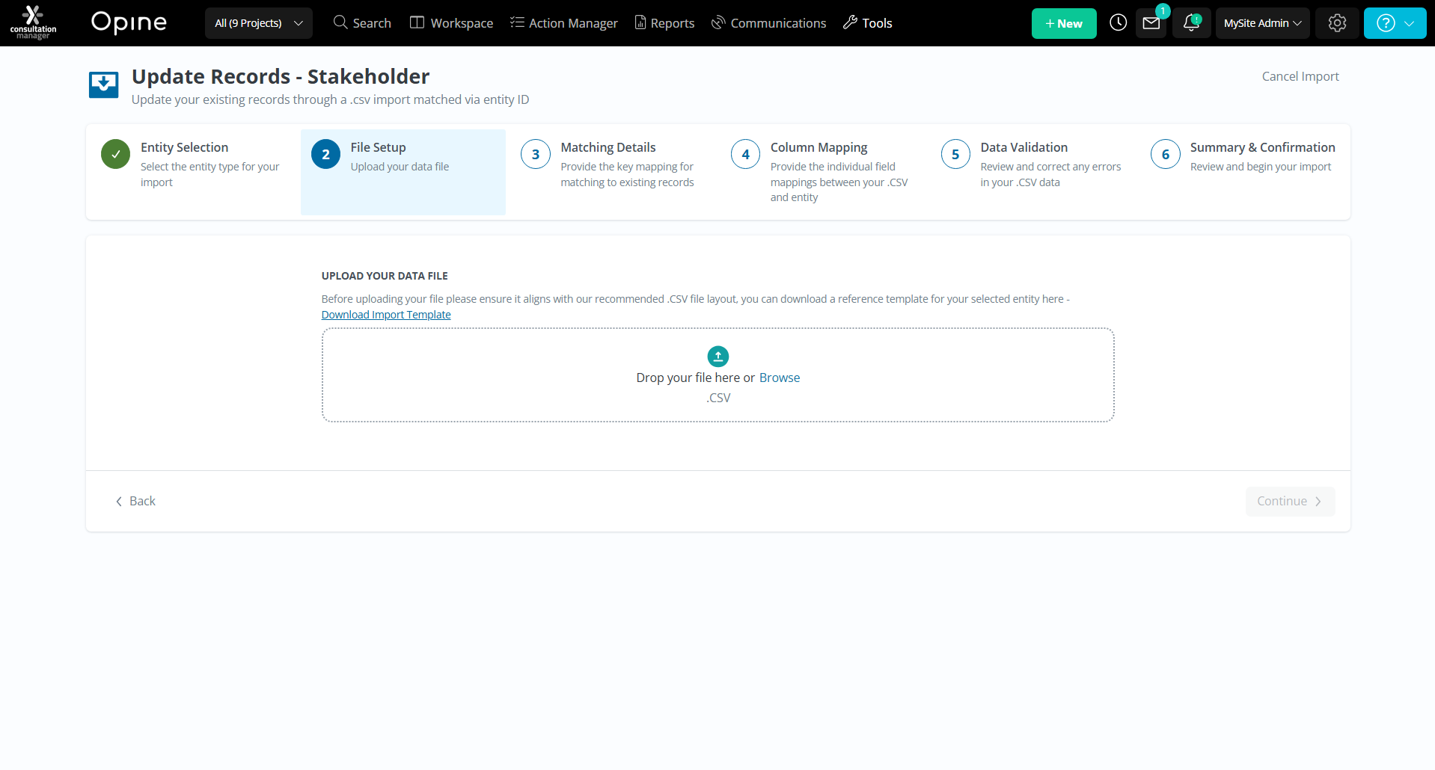
Task: Select the Data Validation step title
Action: 1024,147
